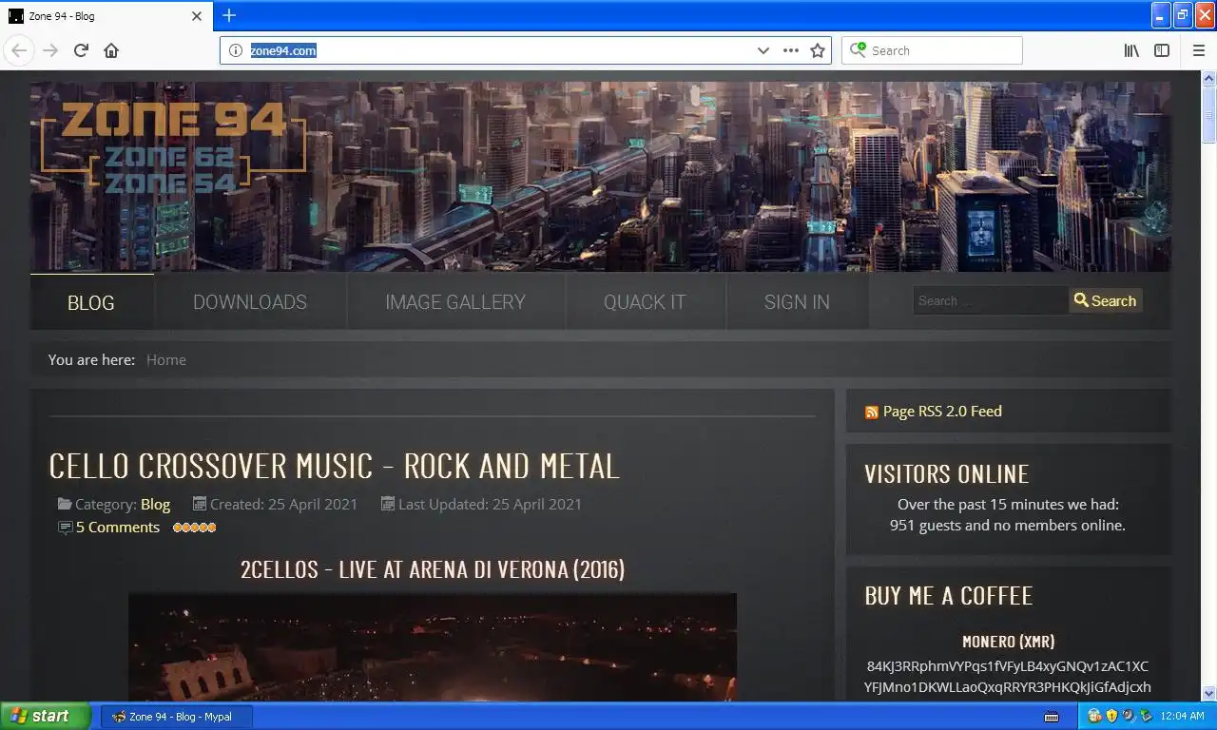
Task: Open the browser hamburger menu
Action: coord(1198,50)
